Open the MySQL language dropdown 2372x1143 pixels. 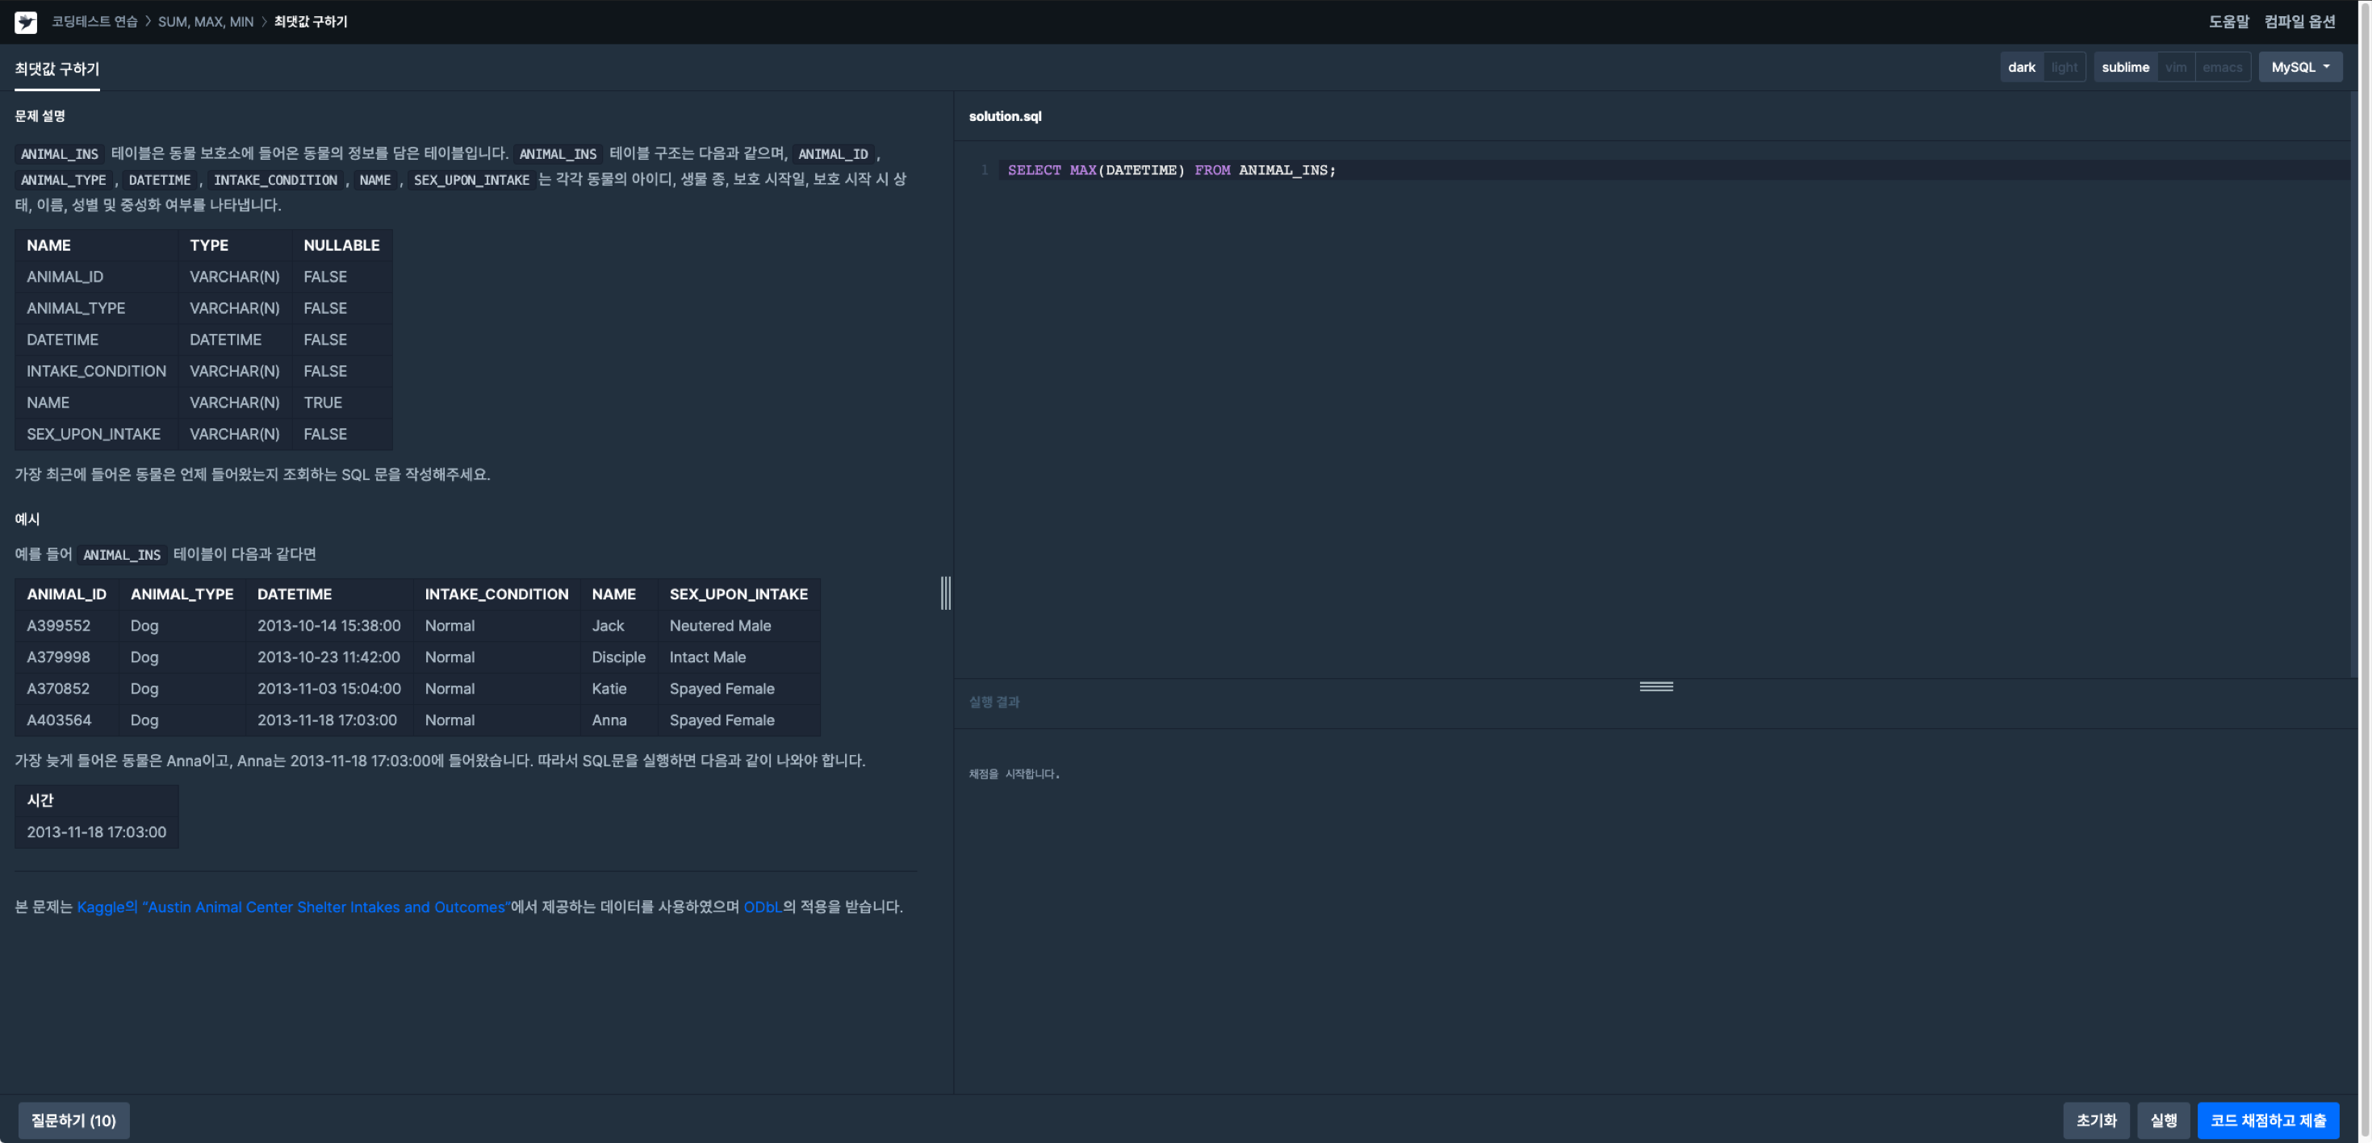2299,67
